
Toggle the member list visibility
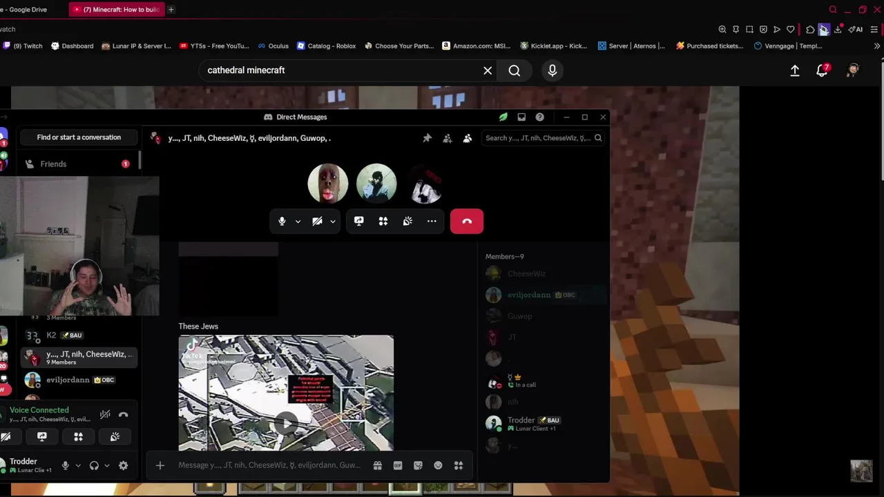(x=468, y=138)
